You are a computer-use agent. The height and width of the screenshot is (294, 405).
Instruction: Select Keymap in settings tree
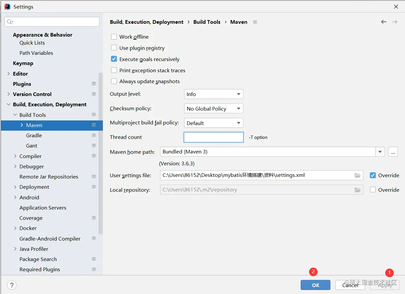(23, 63)
